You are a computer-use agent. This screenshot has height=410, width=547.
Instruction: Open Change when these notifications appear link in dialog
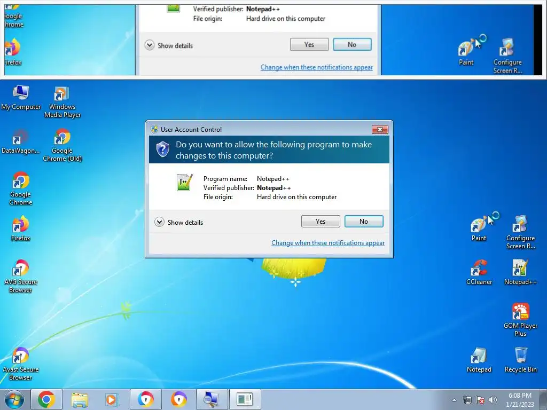pyautogui.click(x=328, y=243)
